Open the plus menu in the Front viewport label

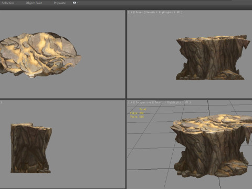click(x=131, y=12)
